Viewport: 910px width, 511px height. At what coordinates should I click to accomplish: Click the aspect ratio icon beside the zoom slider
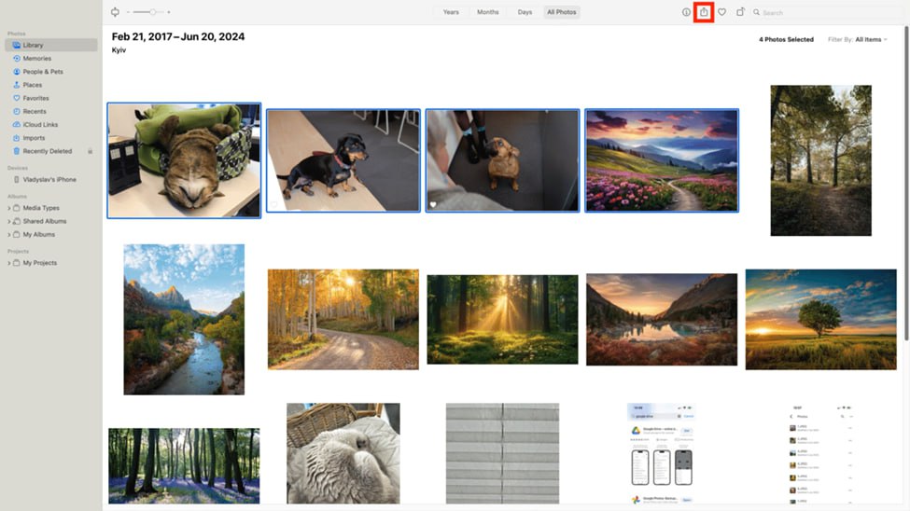pyautogui.click(x=115, y=12)
